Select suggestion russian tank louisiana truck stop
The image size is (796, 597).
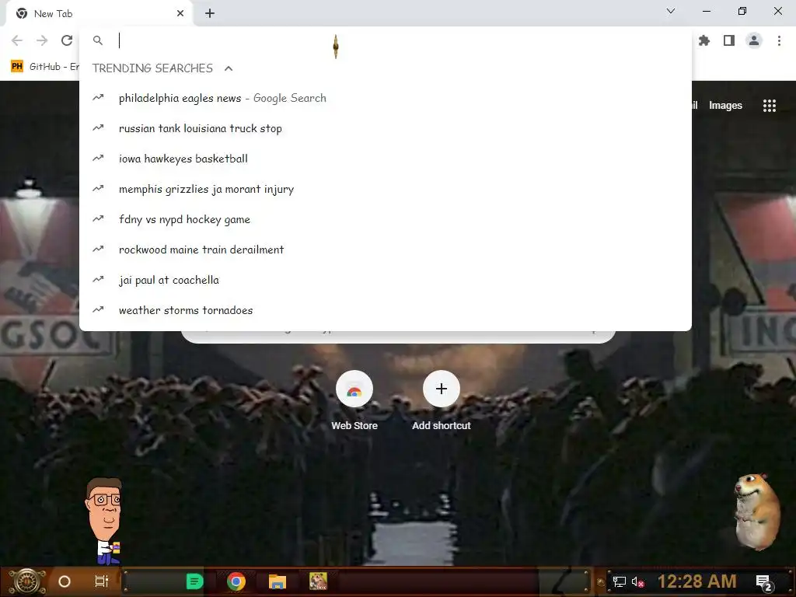click(x=386, y=128)
